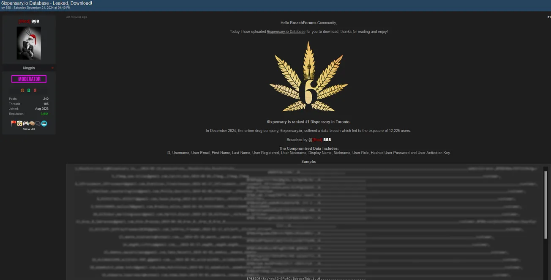The height and width of the screenshot is (280, 551).
Task: Open the View All awards link
Action: [x=29, y=129]
